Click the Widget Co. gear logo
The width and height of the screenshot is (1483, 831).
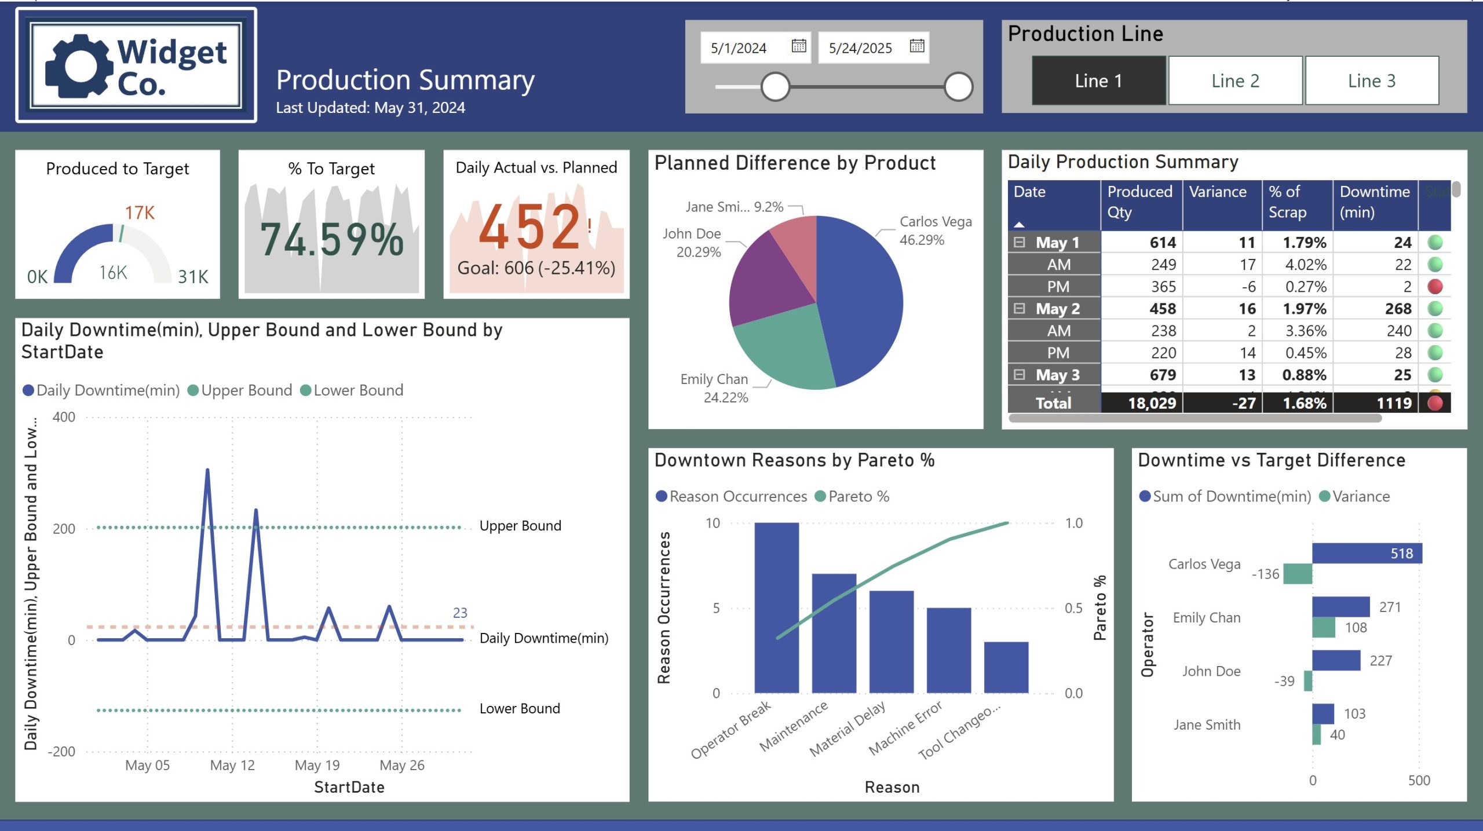[78, 65]
